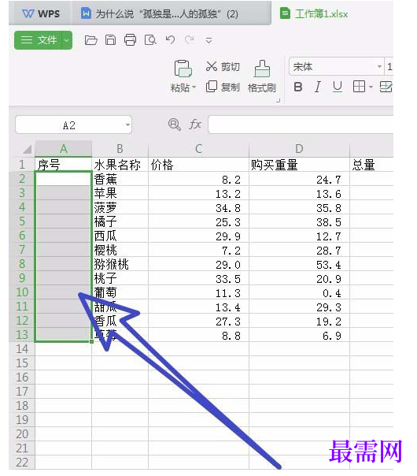
Task: Click the weight cell 0.4
Action: [x=299, y=292]
